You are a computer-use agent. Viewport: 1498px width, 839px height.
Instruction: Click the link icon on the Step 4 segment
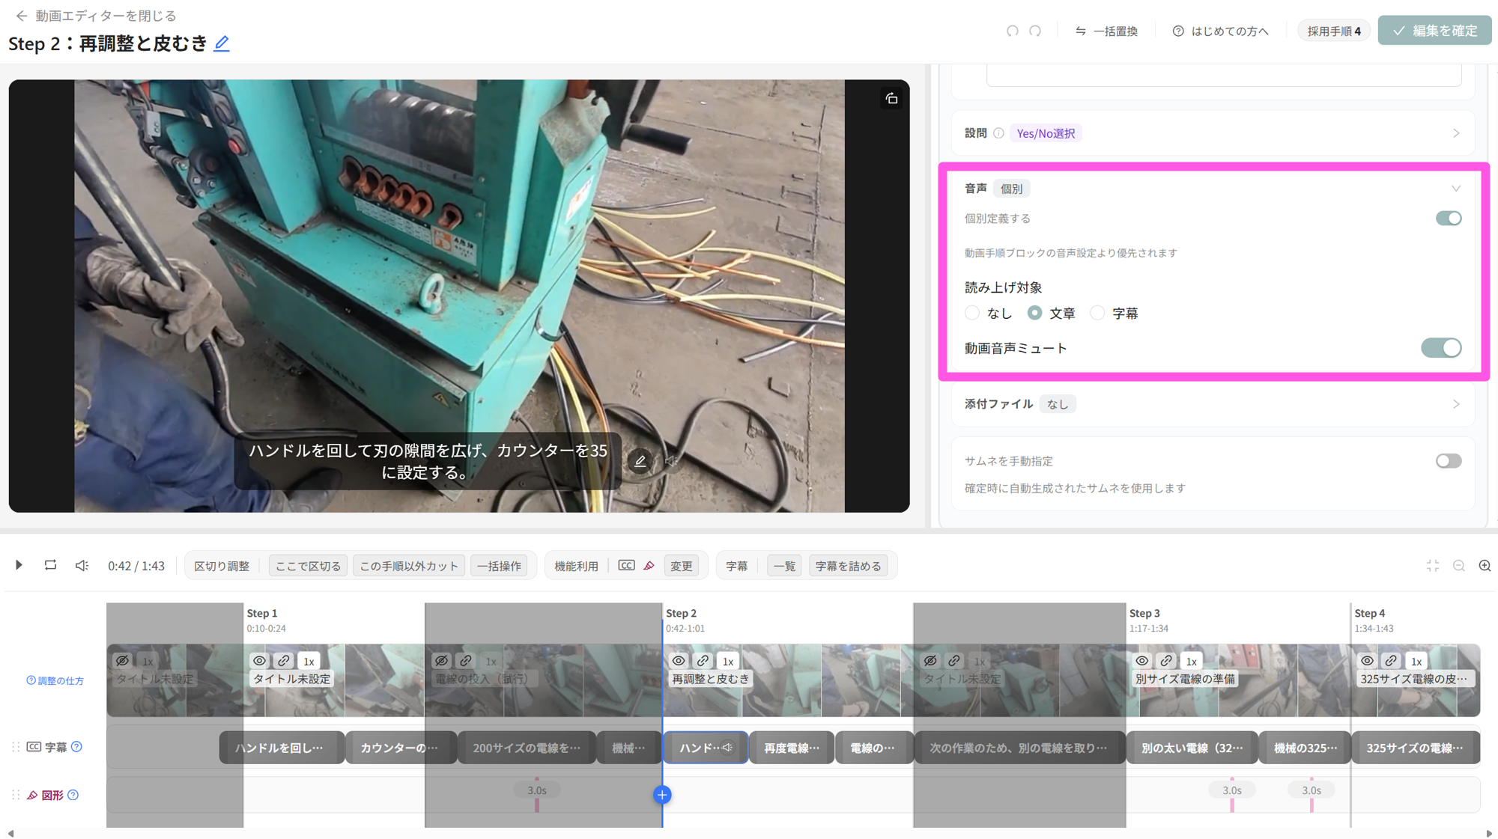pos(1391,661)
